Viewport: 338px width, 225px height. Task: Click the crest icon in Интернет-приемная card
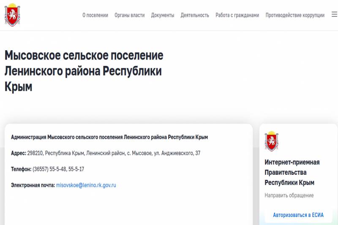[271, 141]
